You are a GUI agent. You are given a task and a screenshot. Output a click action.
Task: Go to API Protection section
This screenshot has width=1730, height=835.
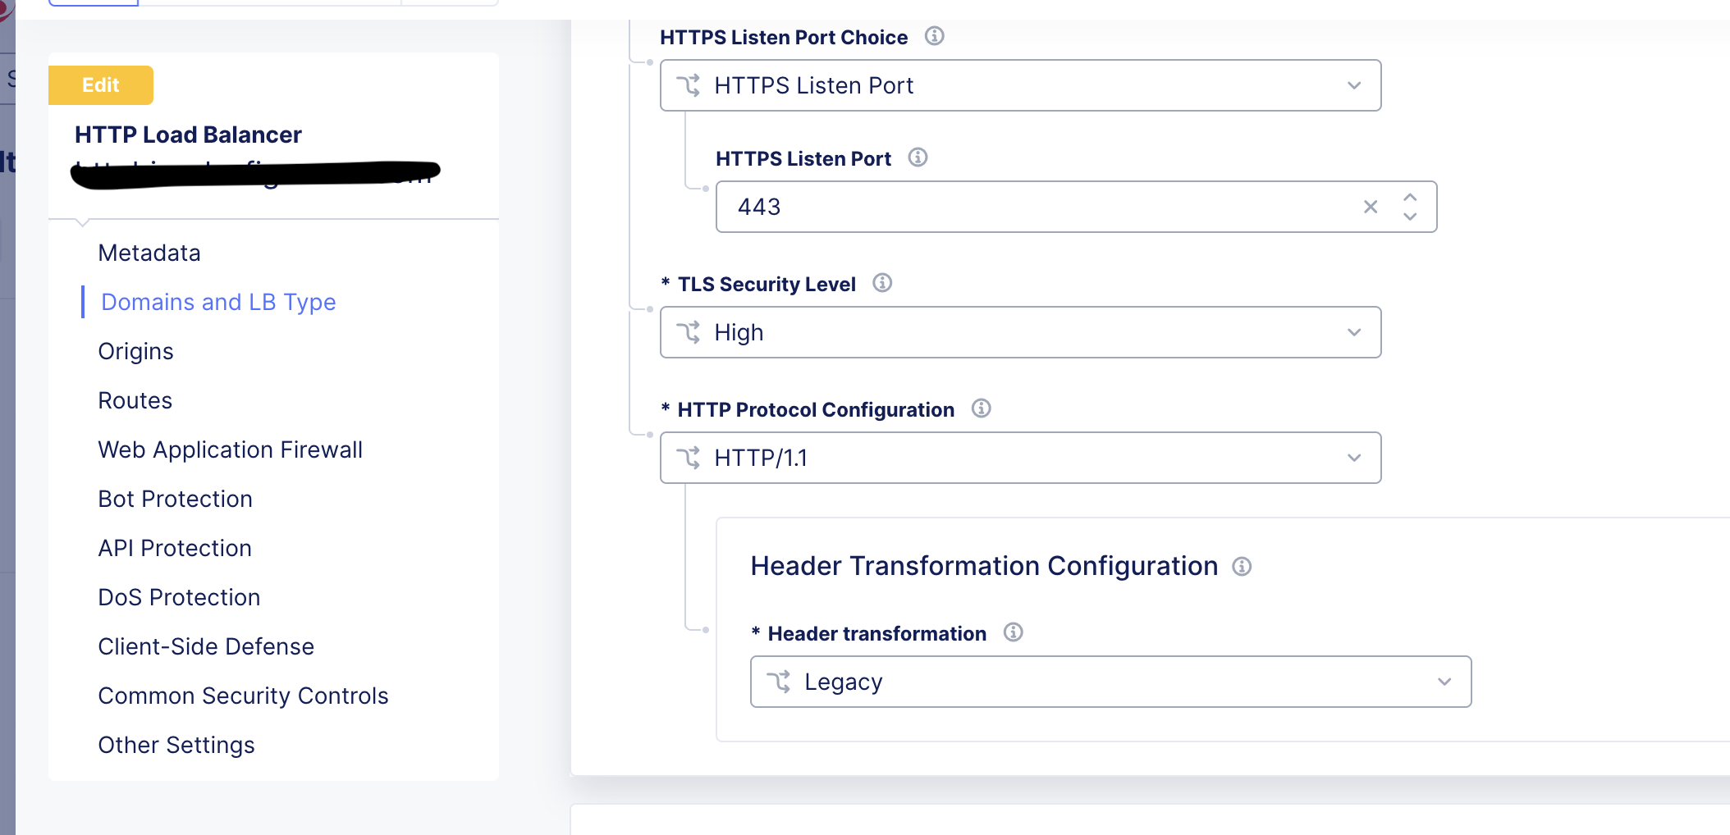[175, 548]
